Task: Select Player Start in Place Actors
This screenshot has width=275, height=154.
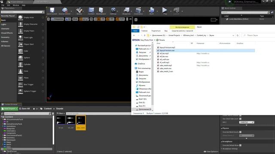Action: click(31, 44)
